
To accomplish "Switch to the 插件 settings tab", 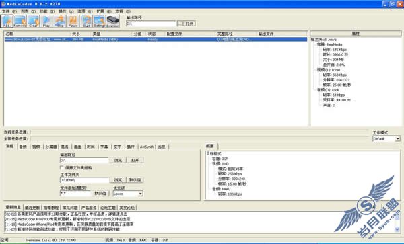I will pos(131,147).
